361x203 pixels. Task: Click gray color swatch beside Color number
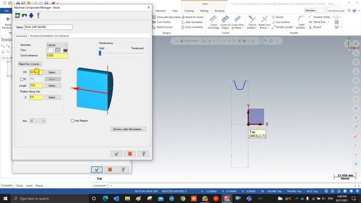coord(58,50)
